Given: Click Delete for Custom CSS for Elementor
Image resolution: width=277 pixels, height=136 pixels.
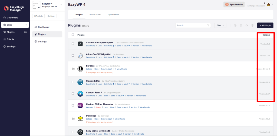Looking at the screenshot, I should [98, 107].
